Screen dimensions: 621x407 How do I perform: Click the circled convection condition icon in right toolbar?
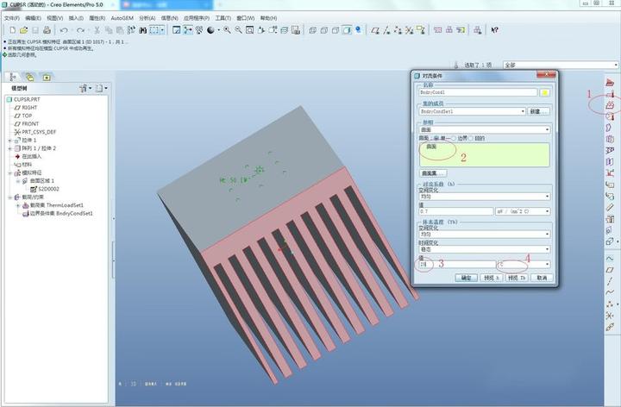coord(610,105)
